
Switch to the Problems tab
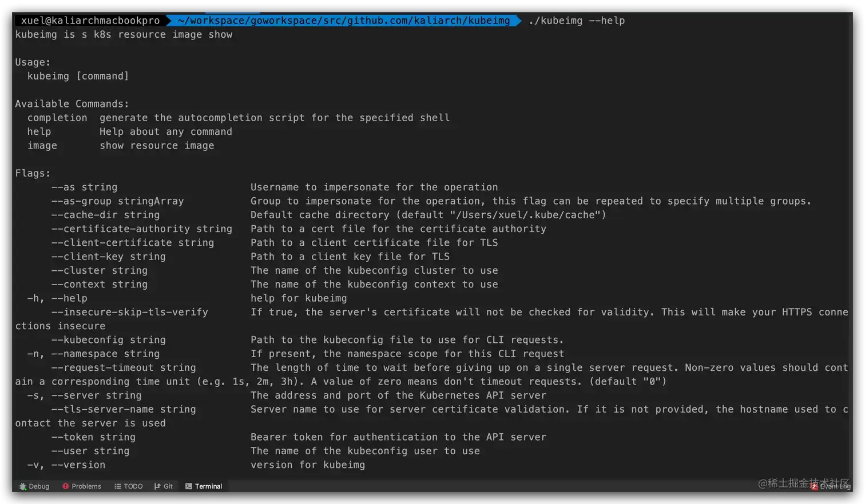click(82, 486)
